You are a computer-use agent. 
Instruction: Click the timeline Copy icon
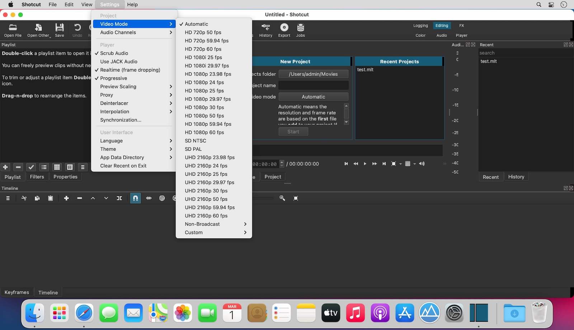coord(37,198)
